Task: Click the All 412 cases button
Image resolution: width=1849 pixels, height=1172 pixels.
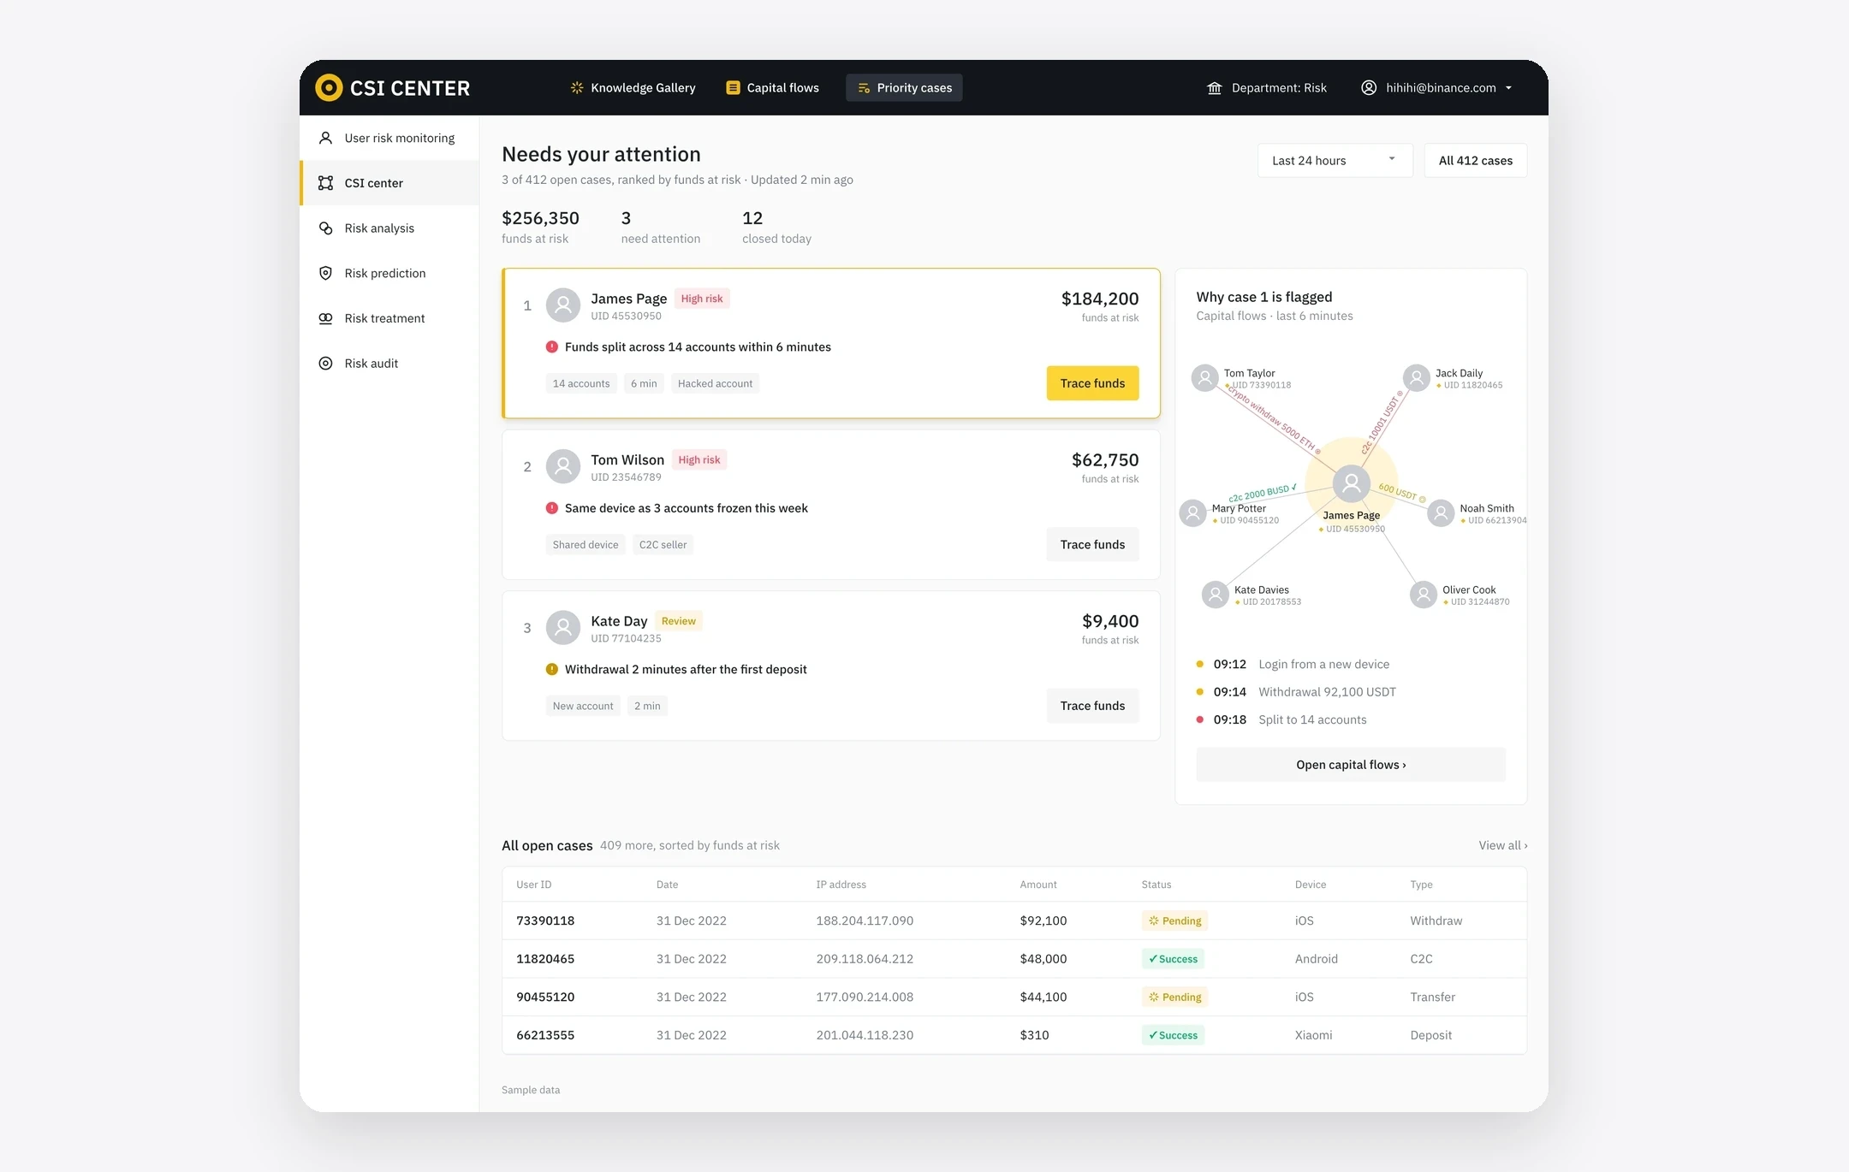Action: (1476, 160)
